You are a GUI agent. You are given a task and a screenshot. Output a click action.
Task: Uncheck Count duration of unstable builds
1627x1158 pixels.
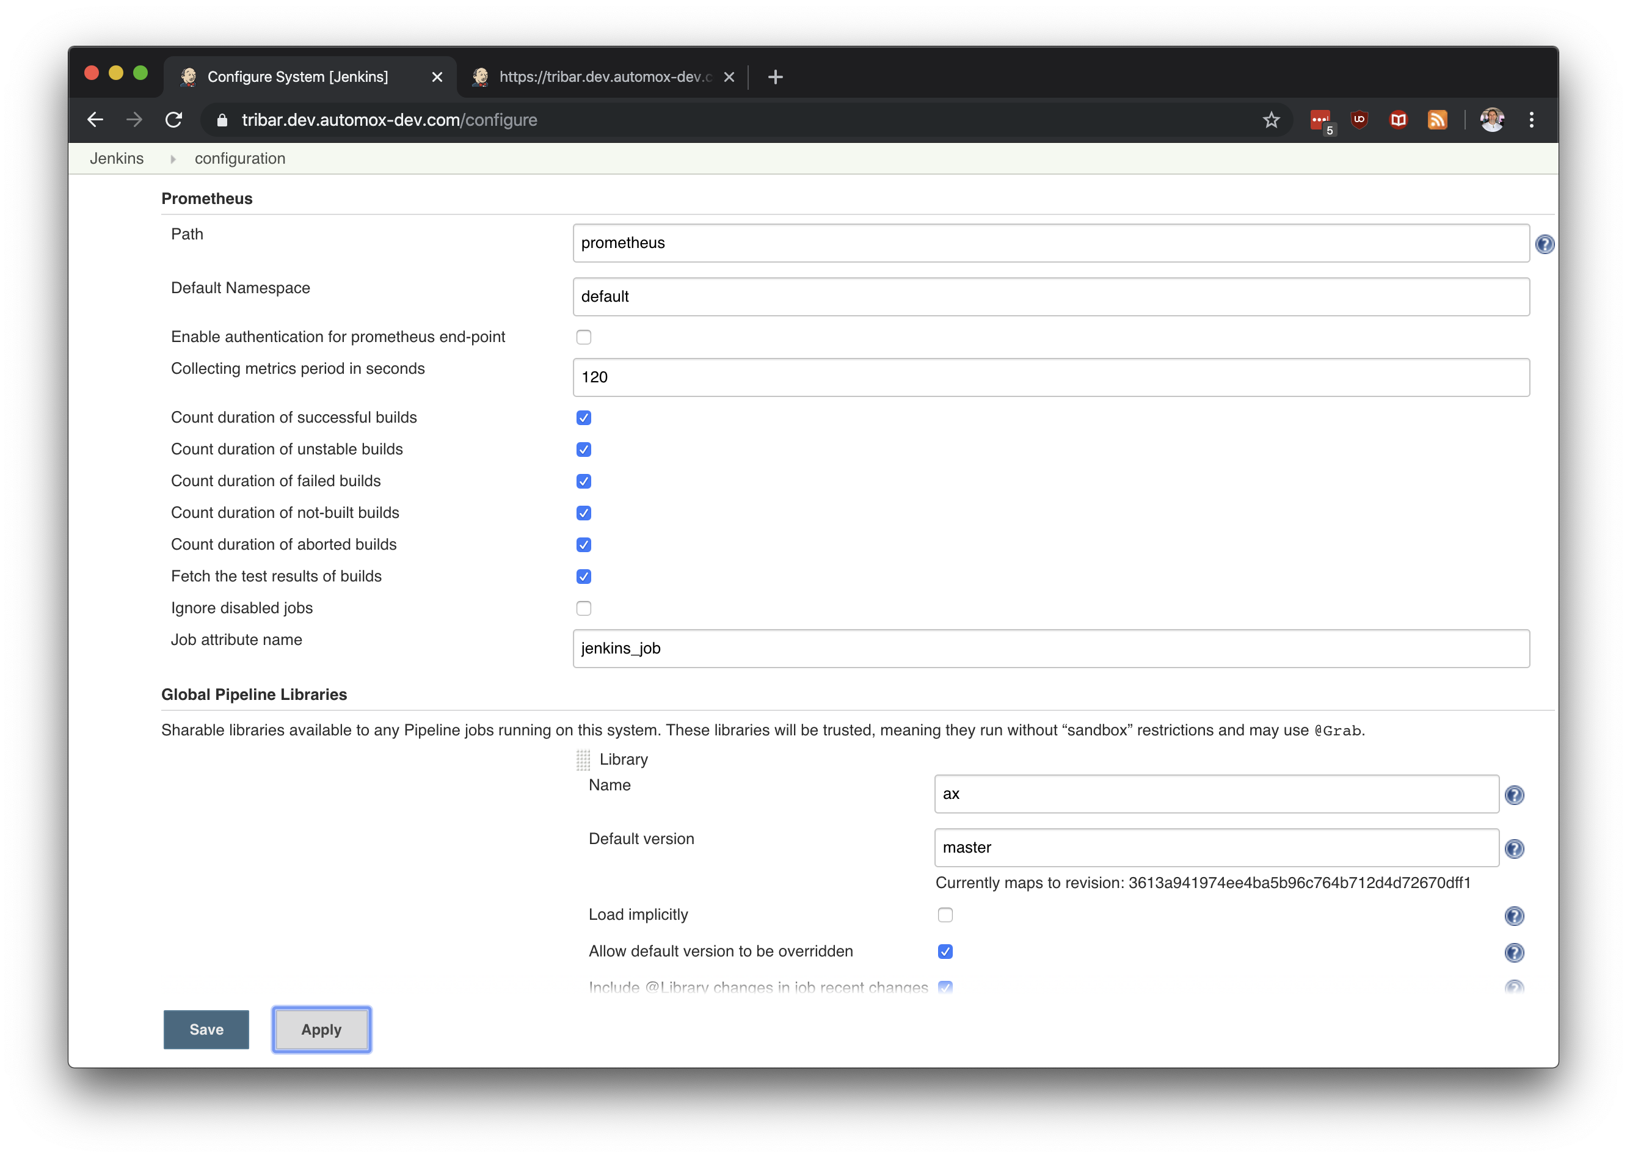(x=584, y=450)
